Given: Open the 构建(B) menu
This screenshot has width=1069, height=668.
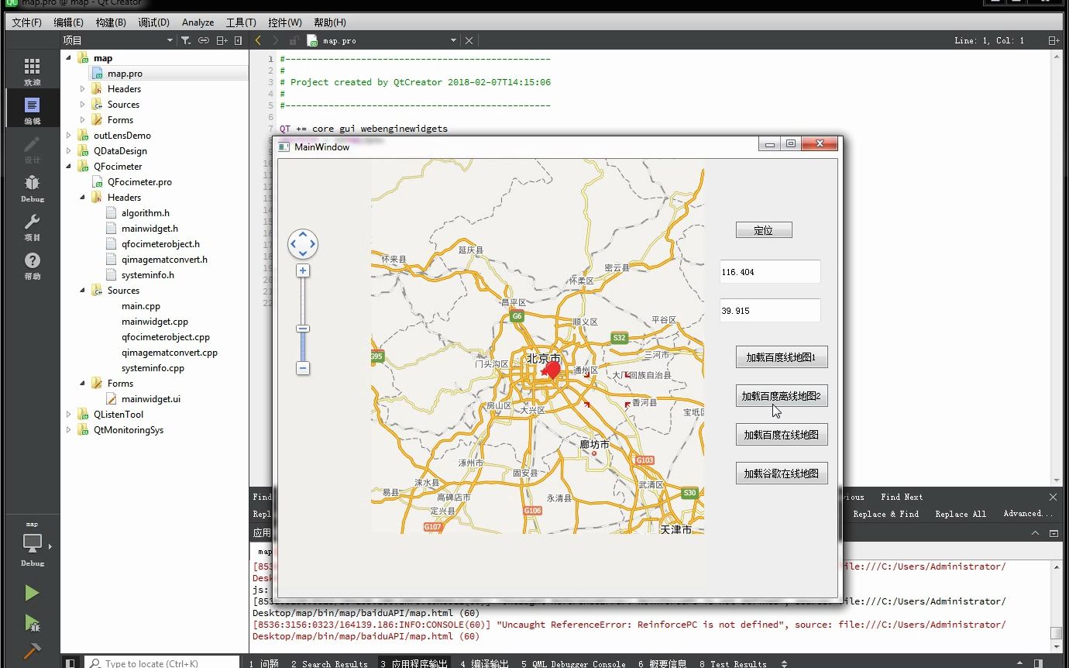Looking at the screenshot, I should pos(111,22).
